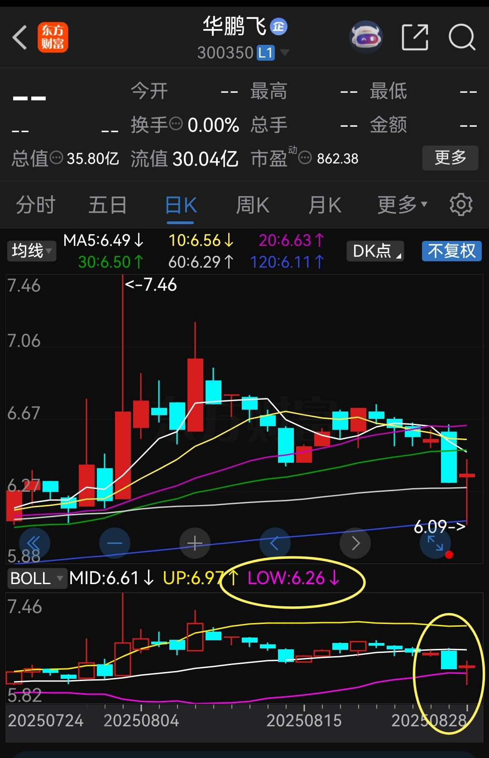
Task: Expand 更多 chart period dropdown
Action: pos(403,205)
